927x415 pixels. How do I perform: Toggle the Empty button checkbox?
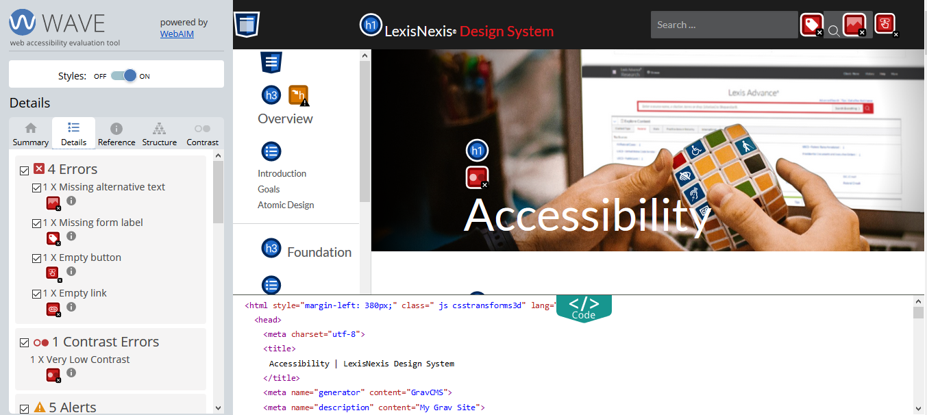point(37,258)
